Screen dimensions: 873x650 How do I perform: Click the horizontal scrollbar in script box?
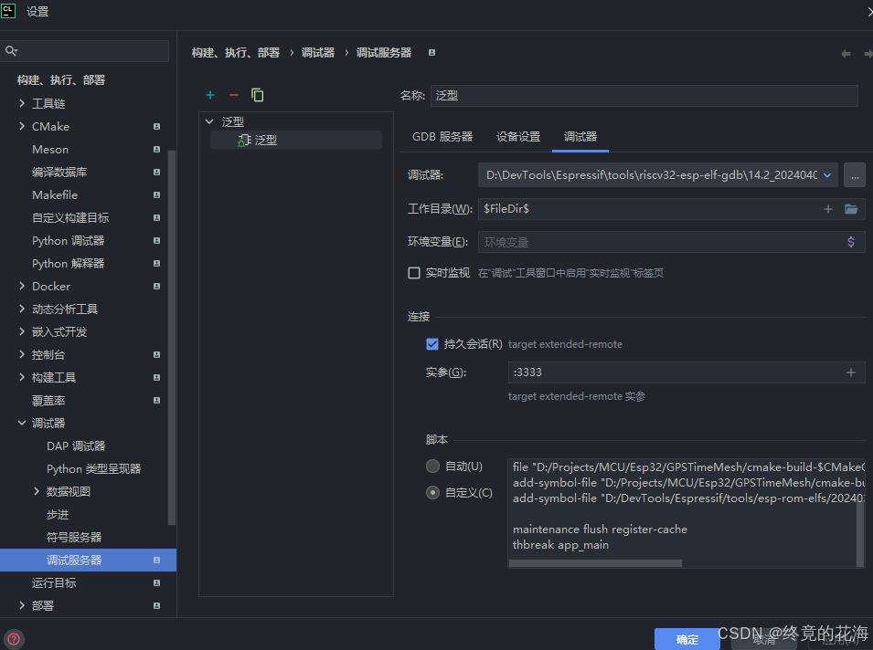pyautogui.click(x=595, y=563)
